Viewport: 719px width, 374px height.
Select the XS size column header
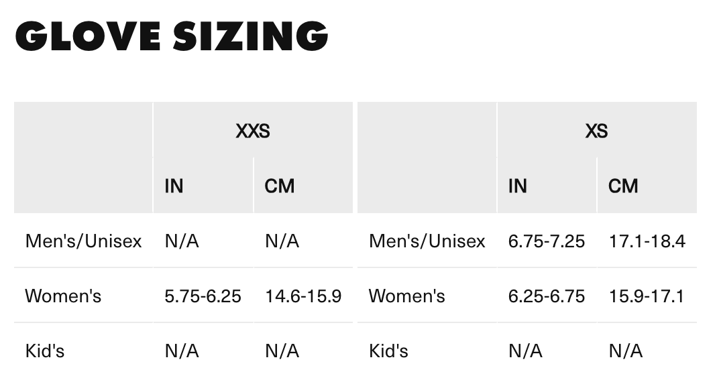pos(596,131)
